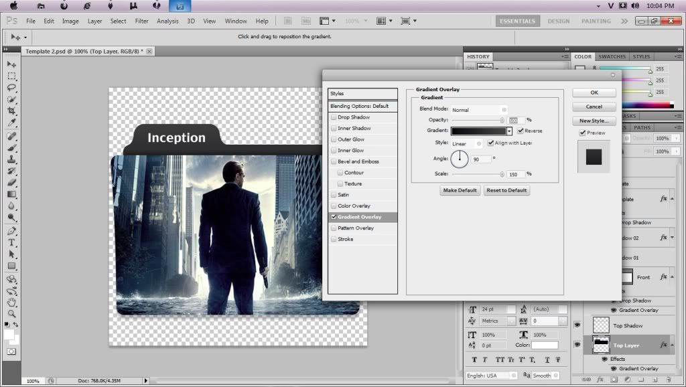Click Create new layer icon
Screen dimensions: 686x387
click(x=655, y=380)
